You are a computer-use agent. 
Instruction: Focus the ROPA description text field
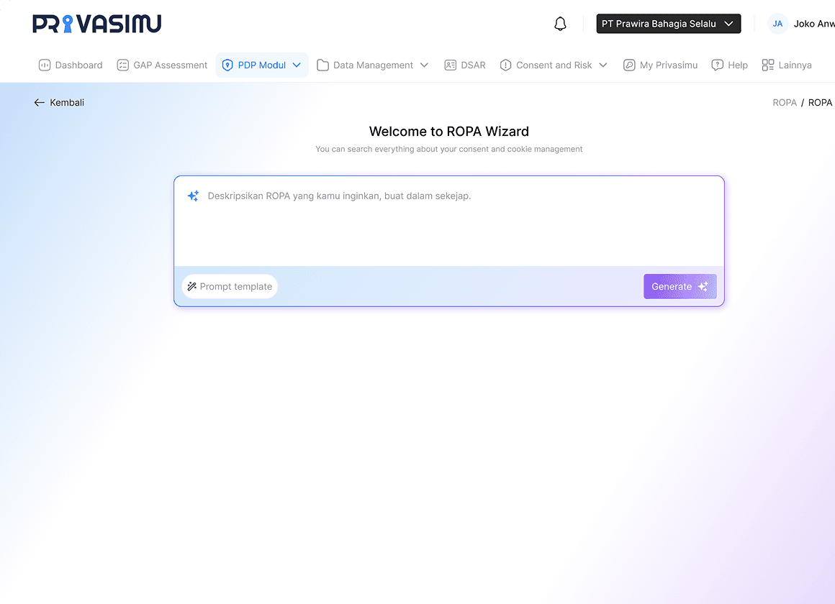(x=449, y=221)
